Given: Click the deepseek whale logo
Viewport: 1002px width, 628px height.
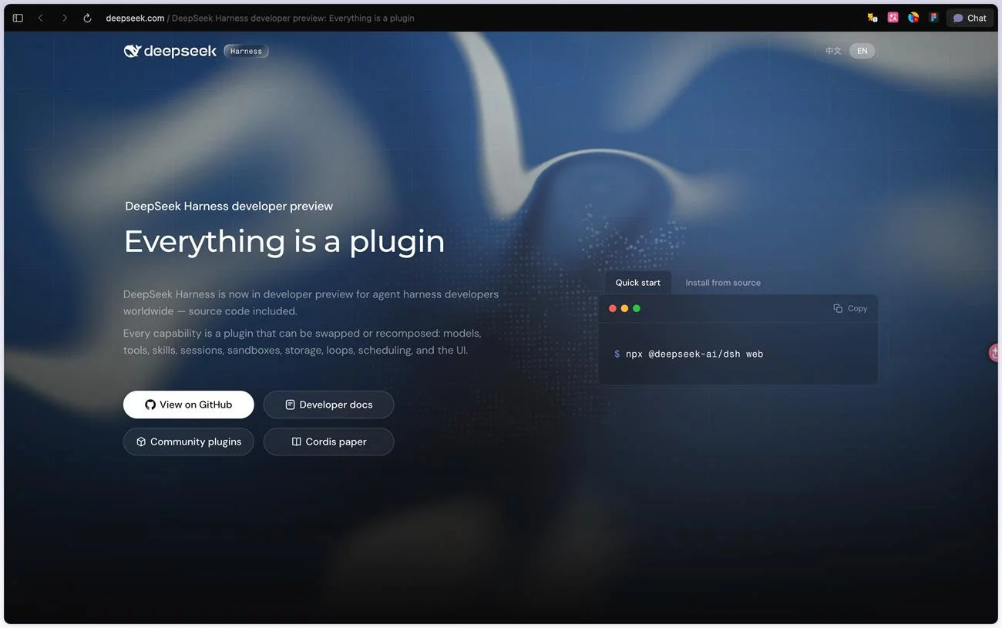Looking at the screenshot, I should click(x=170, y=51).
